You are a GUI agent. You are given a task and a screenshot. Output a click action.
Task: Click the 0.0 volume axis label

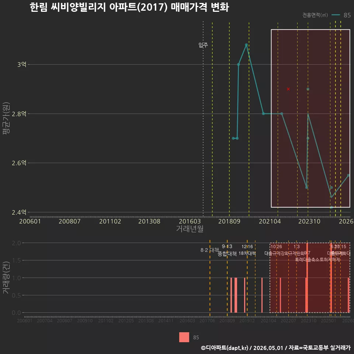(x=16, y=313)
